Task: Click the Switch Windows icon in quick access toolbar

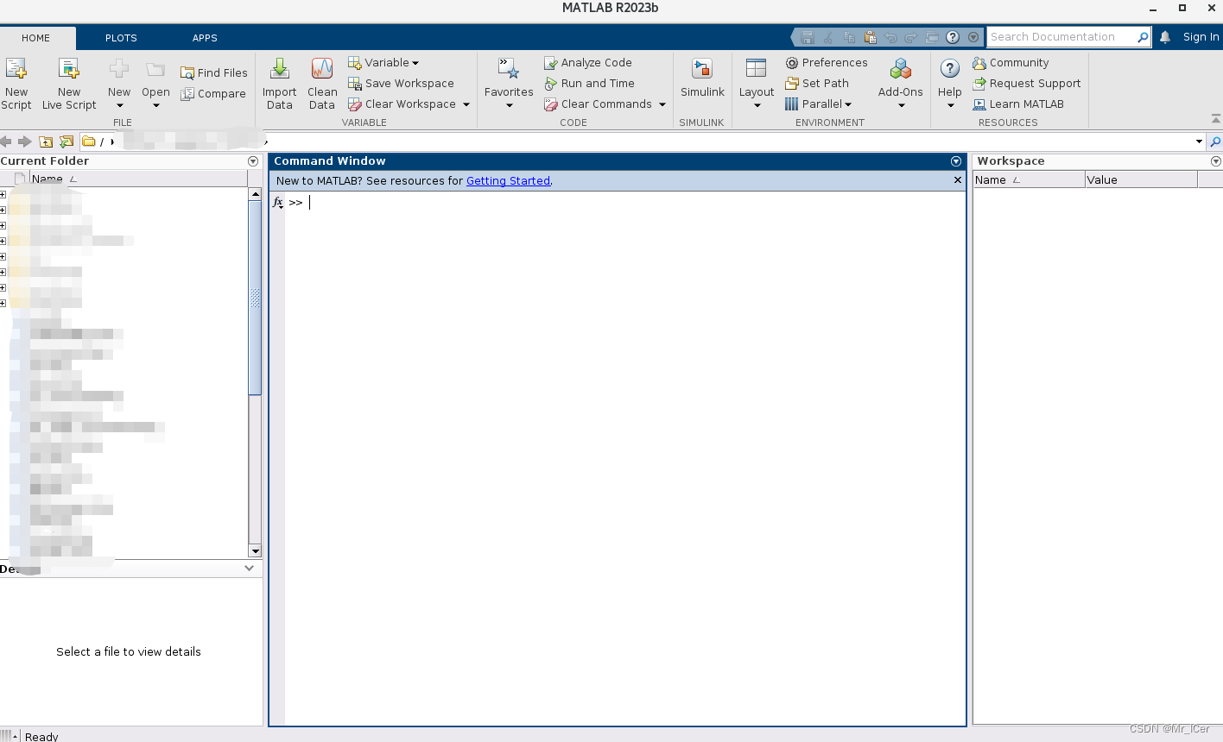Action: pyautogui.click(x=932, y=37)
